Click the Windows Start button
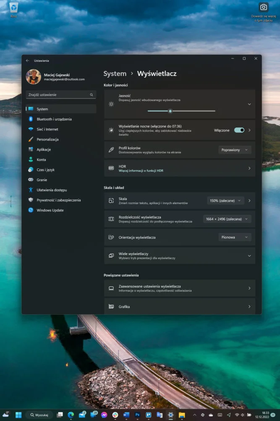Screen dimensions: 280x421 pyautogui.click(x=18, y=415)
